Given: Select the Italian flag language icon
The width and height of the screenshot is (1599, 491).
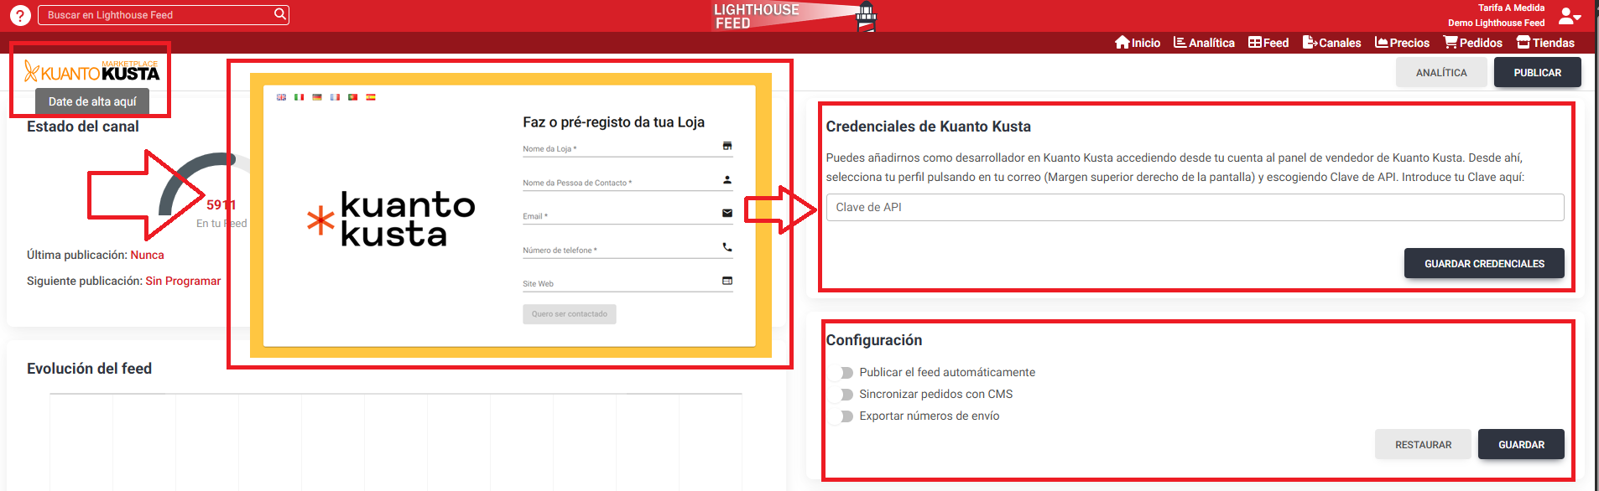Looking at the screenshot, I should [x=299, y=97].
